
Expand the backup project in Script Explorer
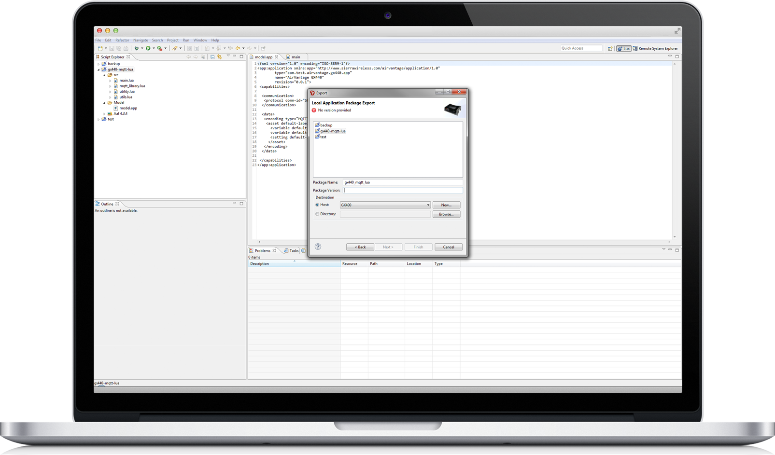(99, 64)
